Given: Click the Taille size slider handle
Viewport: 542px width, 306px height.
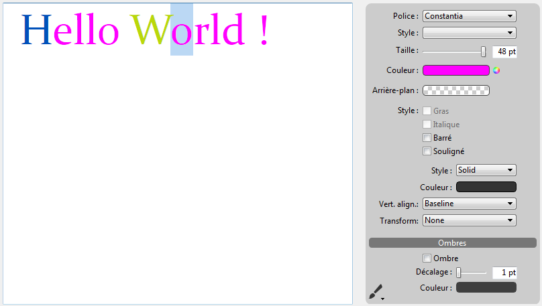Looking at the screenshot, I should click(x=484, y=52).
